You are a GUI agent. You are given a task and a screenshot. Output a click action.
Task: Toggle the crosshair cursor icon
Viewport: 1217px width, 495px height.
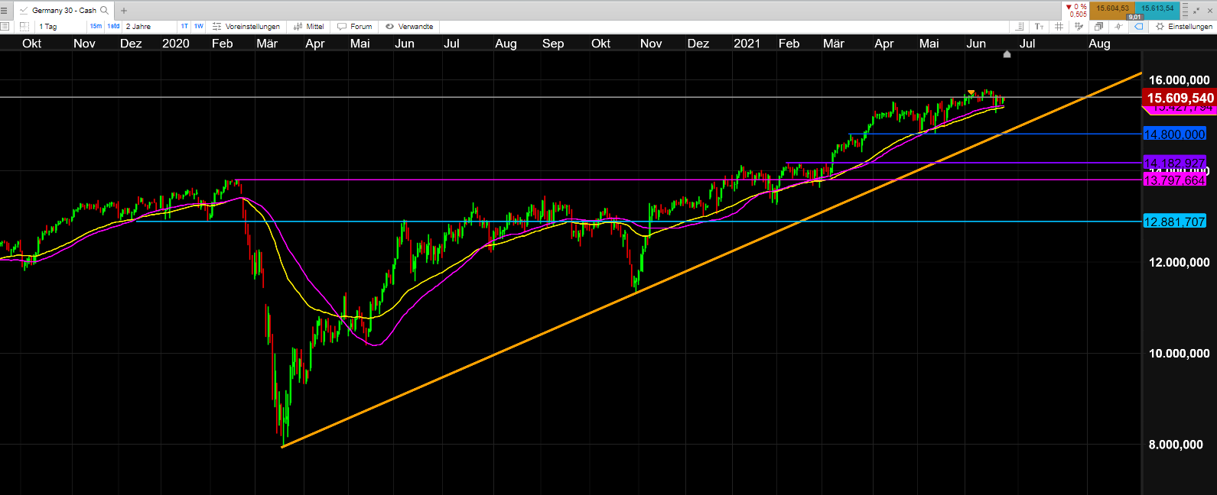click(x=1118, y=27)
